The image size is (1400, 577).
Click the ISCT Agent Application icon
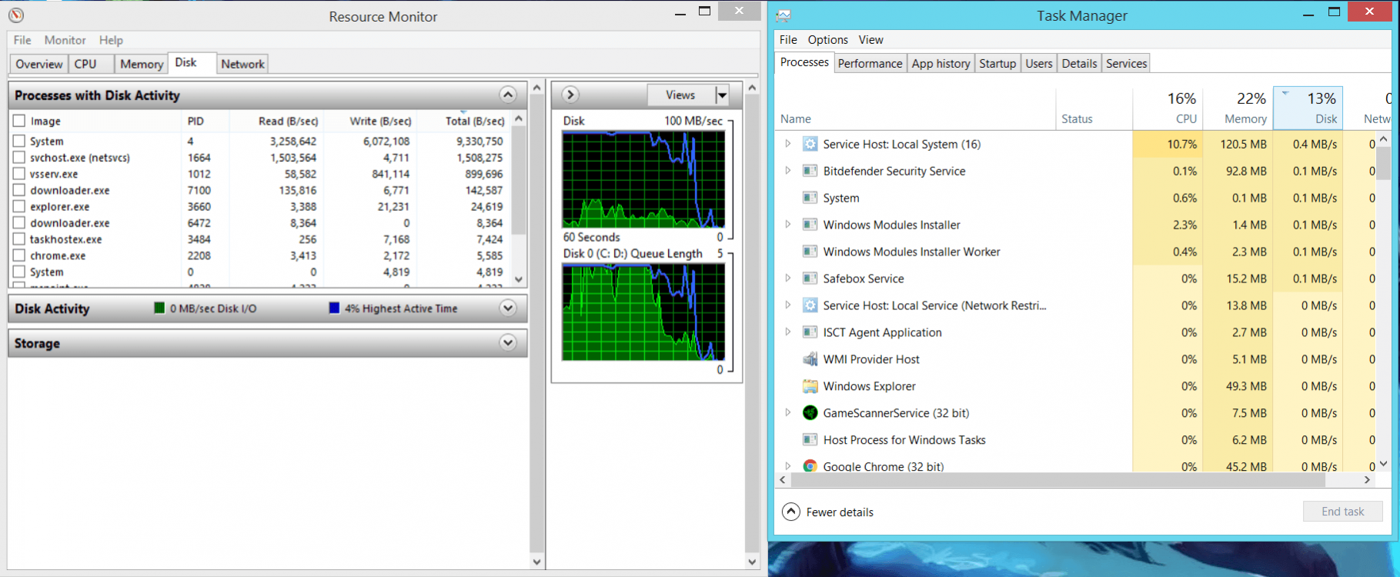[810, 332]
